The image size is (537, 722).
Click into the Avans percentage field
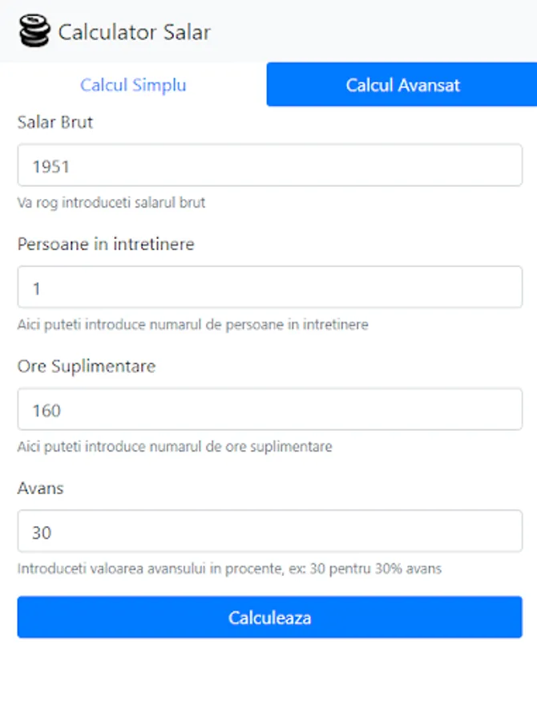[x=269, y=532]
